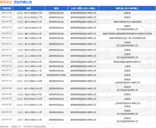156x128 pixels.
Task: Open defendant 上海寻梦信息技术有限公司 in 07-14 row
Action: (x=127, y=82)
